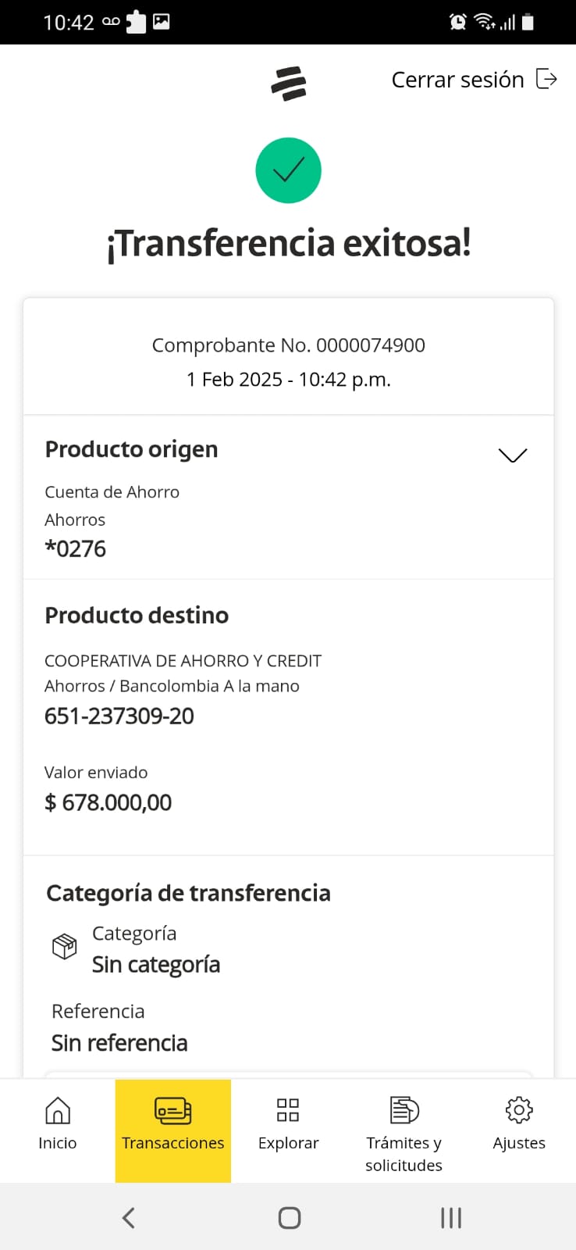Tap the Comprobante No. 0000074900 text
The width and height of the screenshot is (576, 1250).
click(x=288, y=345)
